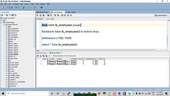Click the Task View taskbar icon

tap(58, 93)
